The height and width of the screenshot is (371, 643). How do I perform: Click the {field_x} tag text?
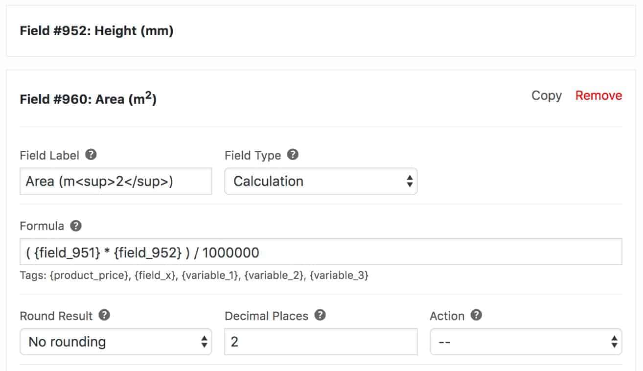click(x=156, y=276)
